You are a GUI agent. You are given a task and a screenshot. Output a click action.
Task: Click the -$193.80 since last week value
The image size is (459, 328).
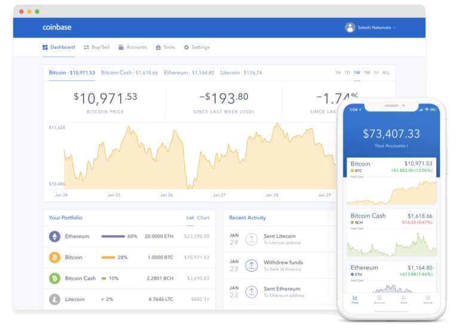(x=224, y=99)
